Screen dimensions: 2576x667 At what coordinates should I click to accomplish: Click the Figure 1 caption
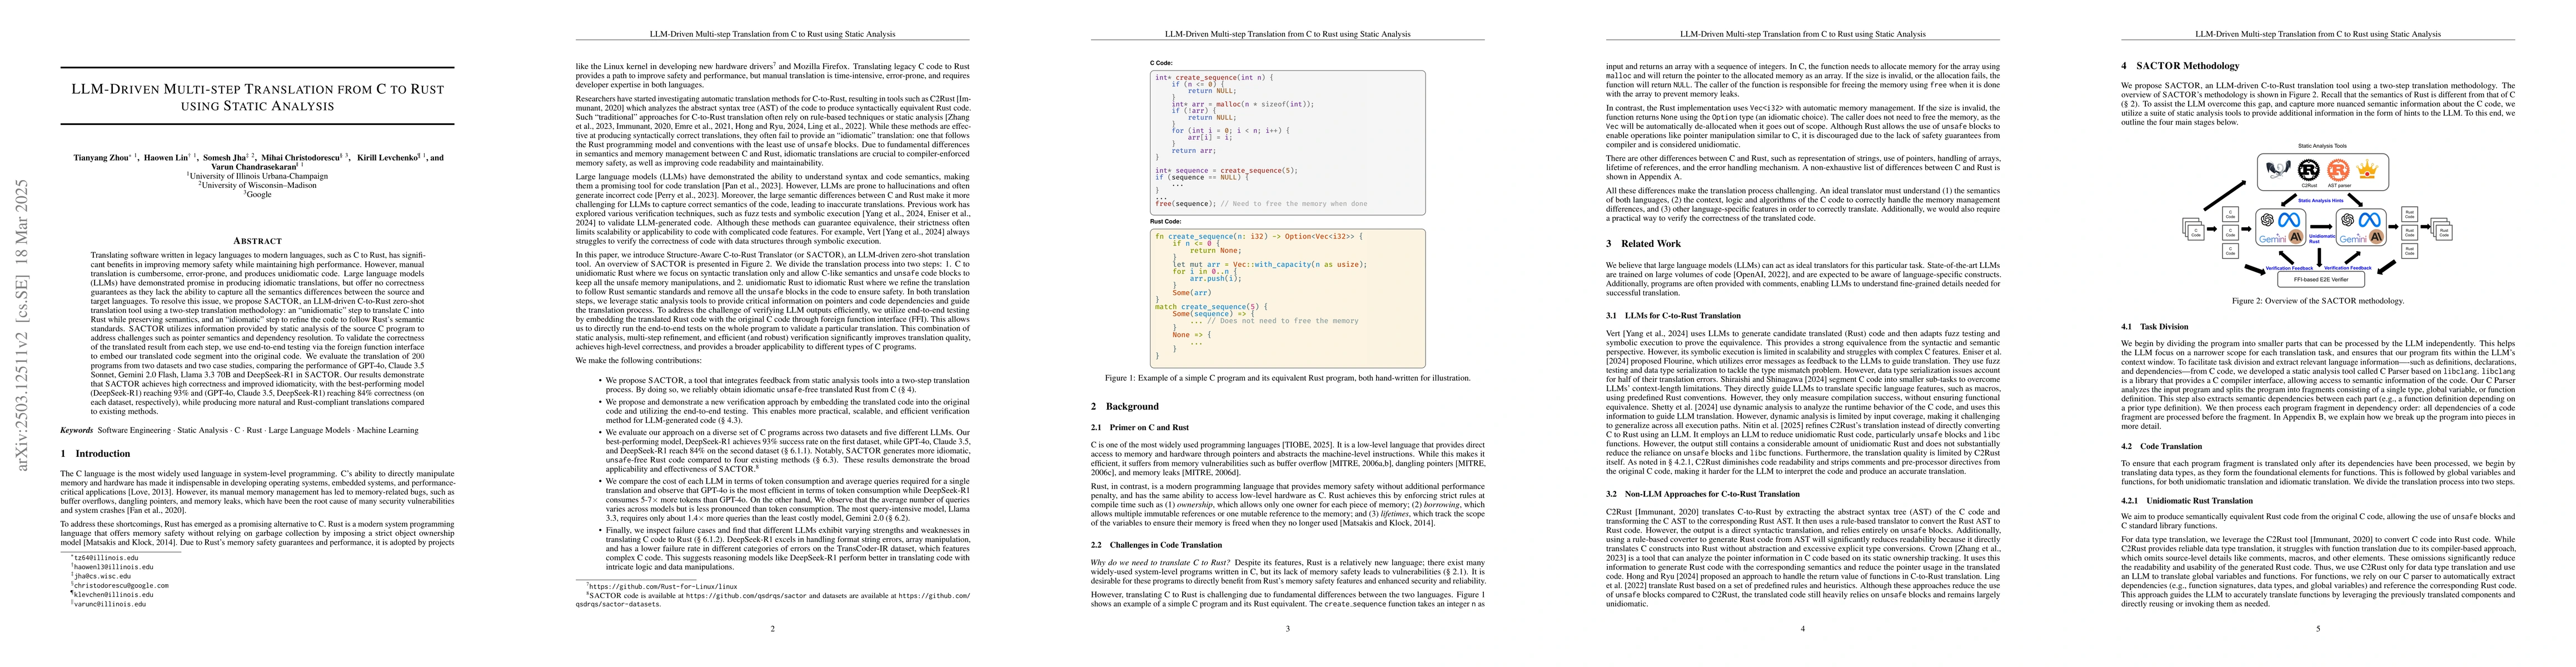tap(1288, 378)
